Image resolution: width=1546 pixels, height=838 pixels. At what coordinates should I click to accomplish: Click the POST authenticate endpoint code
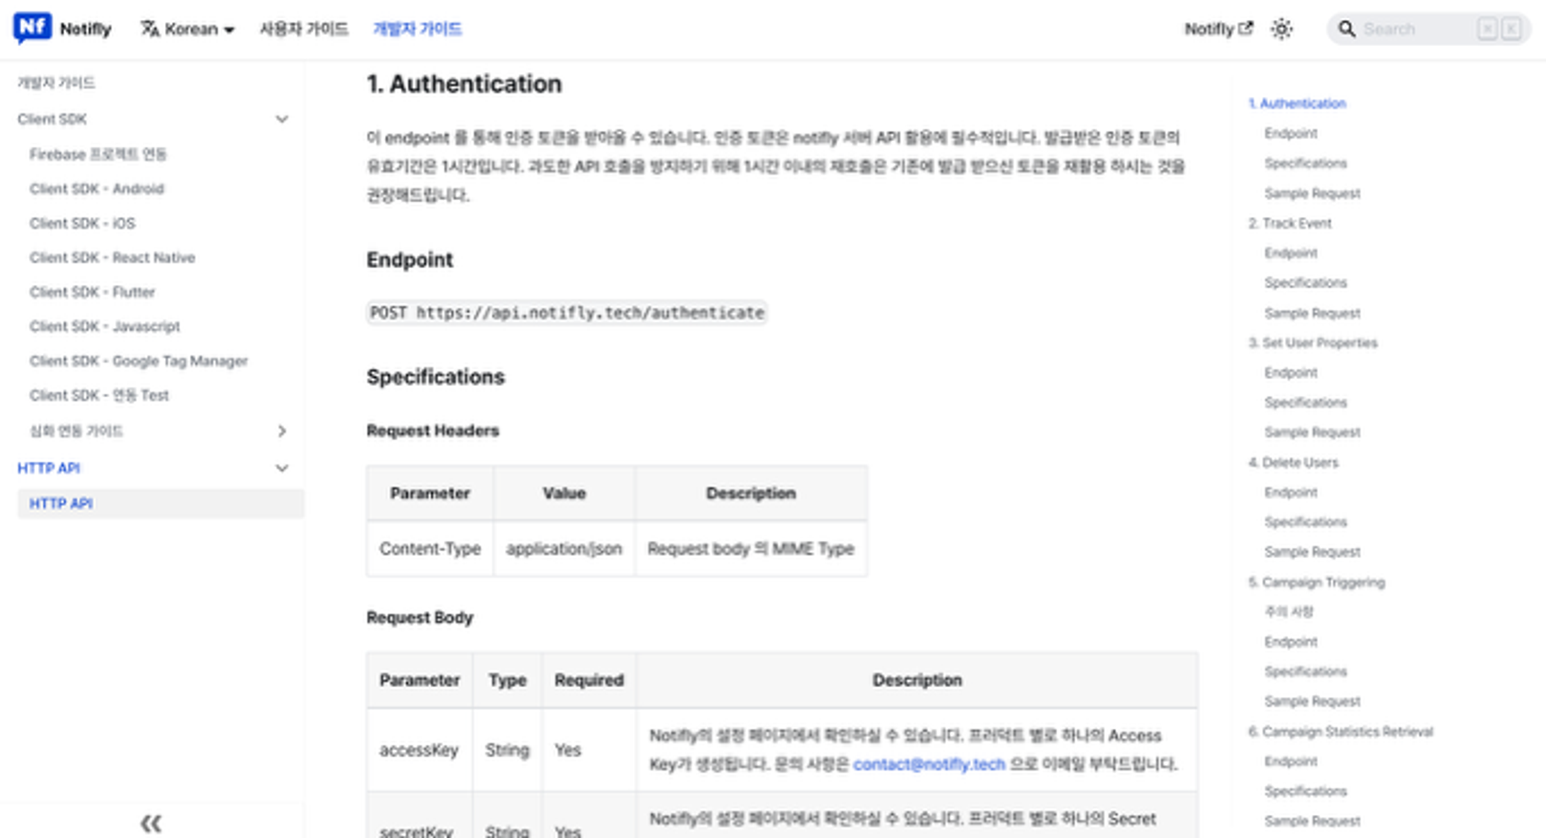(567, 312)
